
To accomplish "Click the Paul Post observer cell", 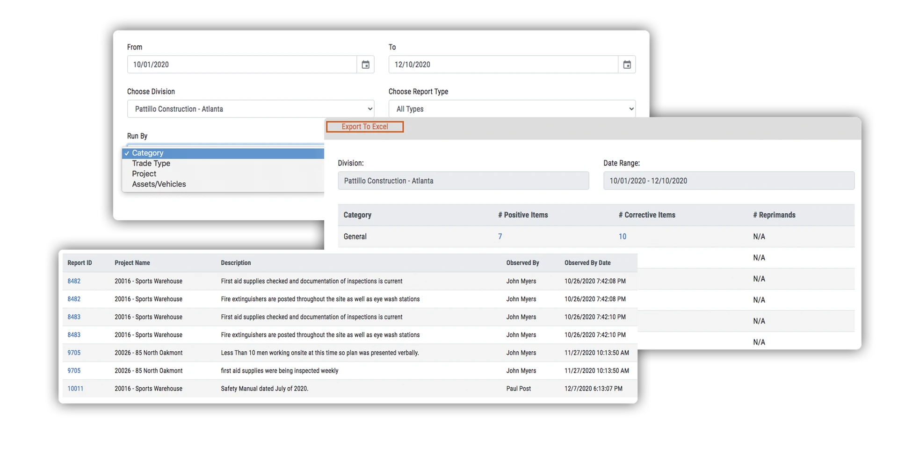I will tap(518, 389).
